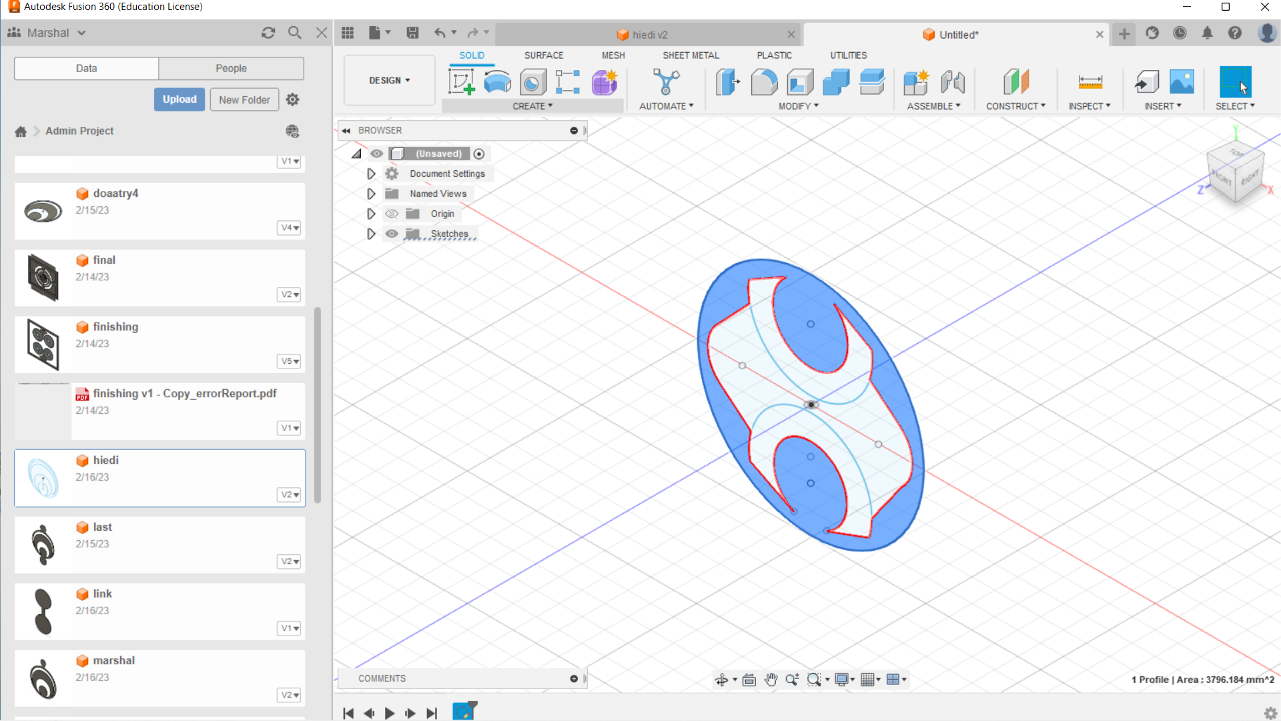Expand the Document Settings node
The height and width of the screenshot is (721, 1281).
click(371, 174)
